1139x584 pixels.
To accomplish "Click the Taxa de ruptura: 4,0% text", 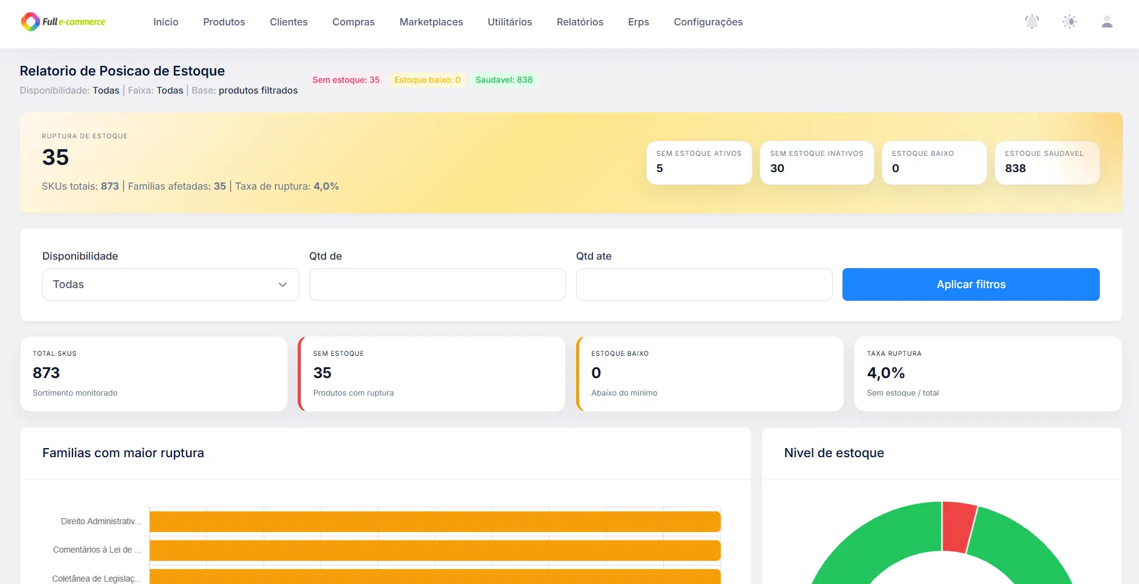I will tap(287, 186).
